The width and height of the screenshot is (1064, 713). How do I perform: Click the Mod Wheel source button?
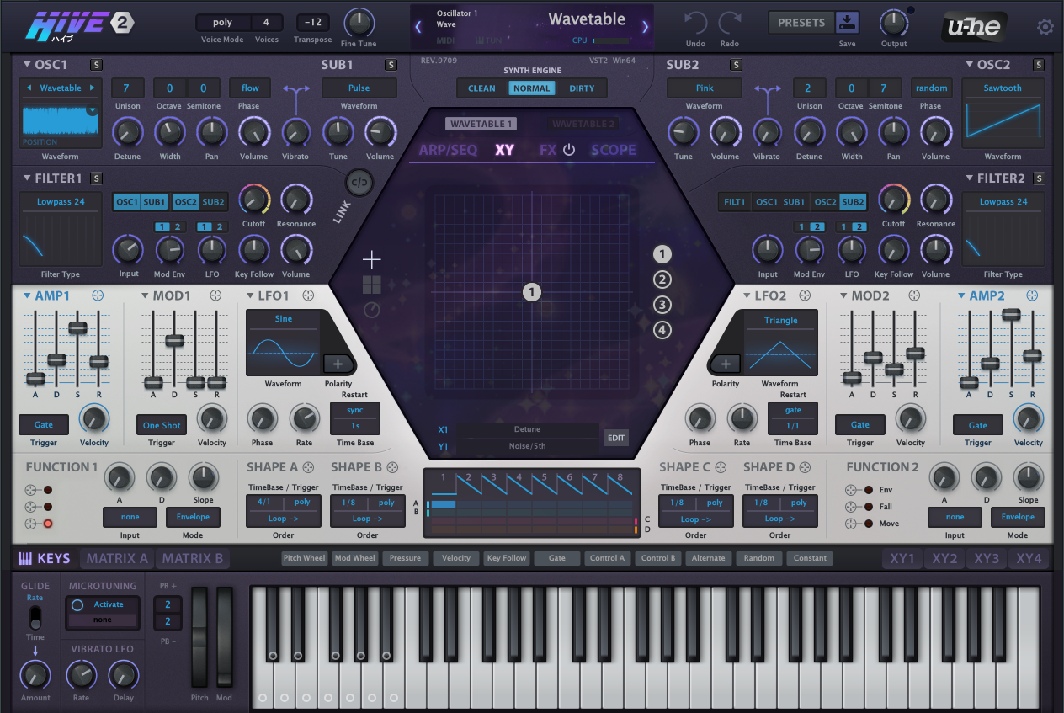pos(354,558)
